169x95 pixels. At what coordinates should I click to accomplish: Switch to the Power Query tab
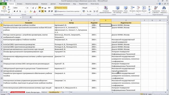[x=95, y=4]
